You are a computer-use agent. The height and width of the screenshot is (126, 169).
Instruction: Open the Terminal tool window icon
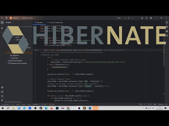pyautogui.click(x=2, y=92)
